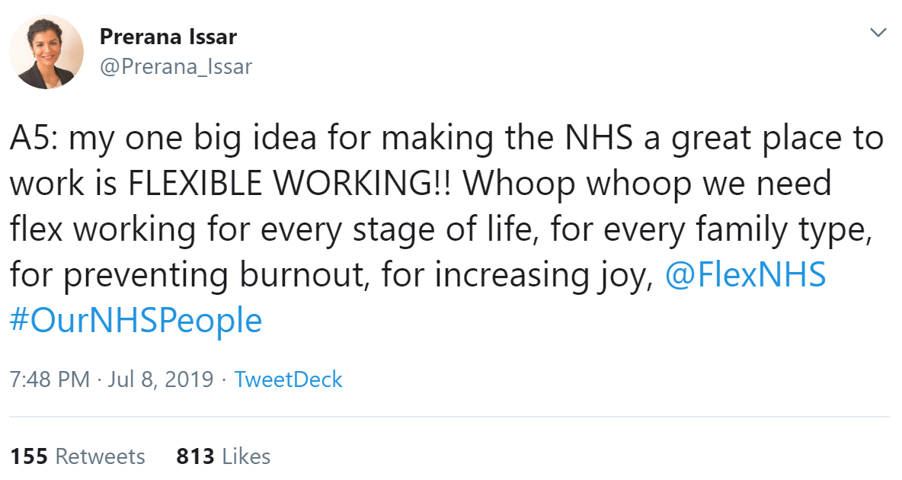Click the 7:48 PM timestamp
Screen dimensions: 902x480
coord(50,379)
